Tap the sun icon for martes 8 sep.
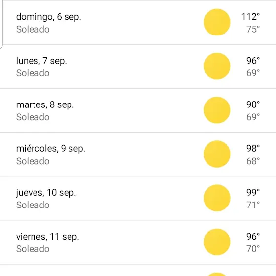Image resolution: width=276 pixels, height=276 pixels. [x=217, y=110]
